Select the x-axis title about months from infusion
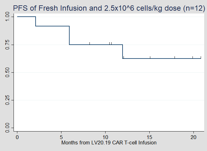 tap(109, 143)
